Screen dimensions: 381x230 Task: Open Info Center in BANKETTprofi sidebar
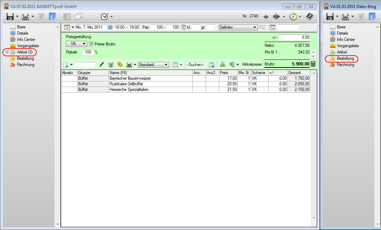(26, 39)
